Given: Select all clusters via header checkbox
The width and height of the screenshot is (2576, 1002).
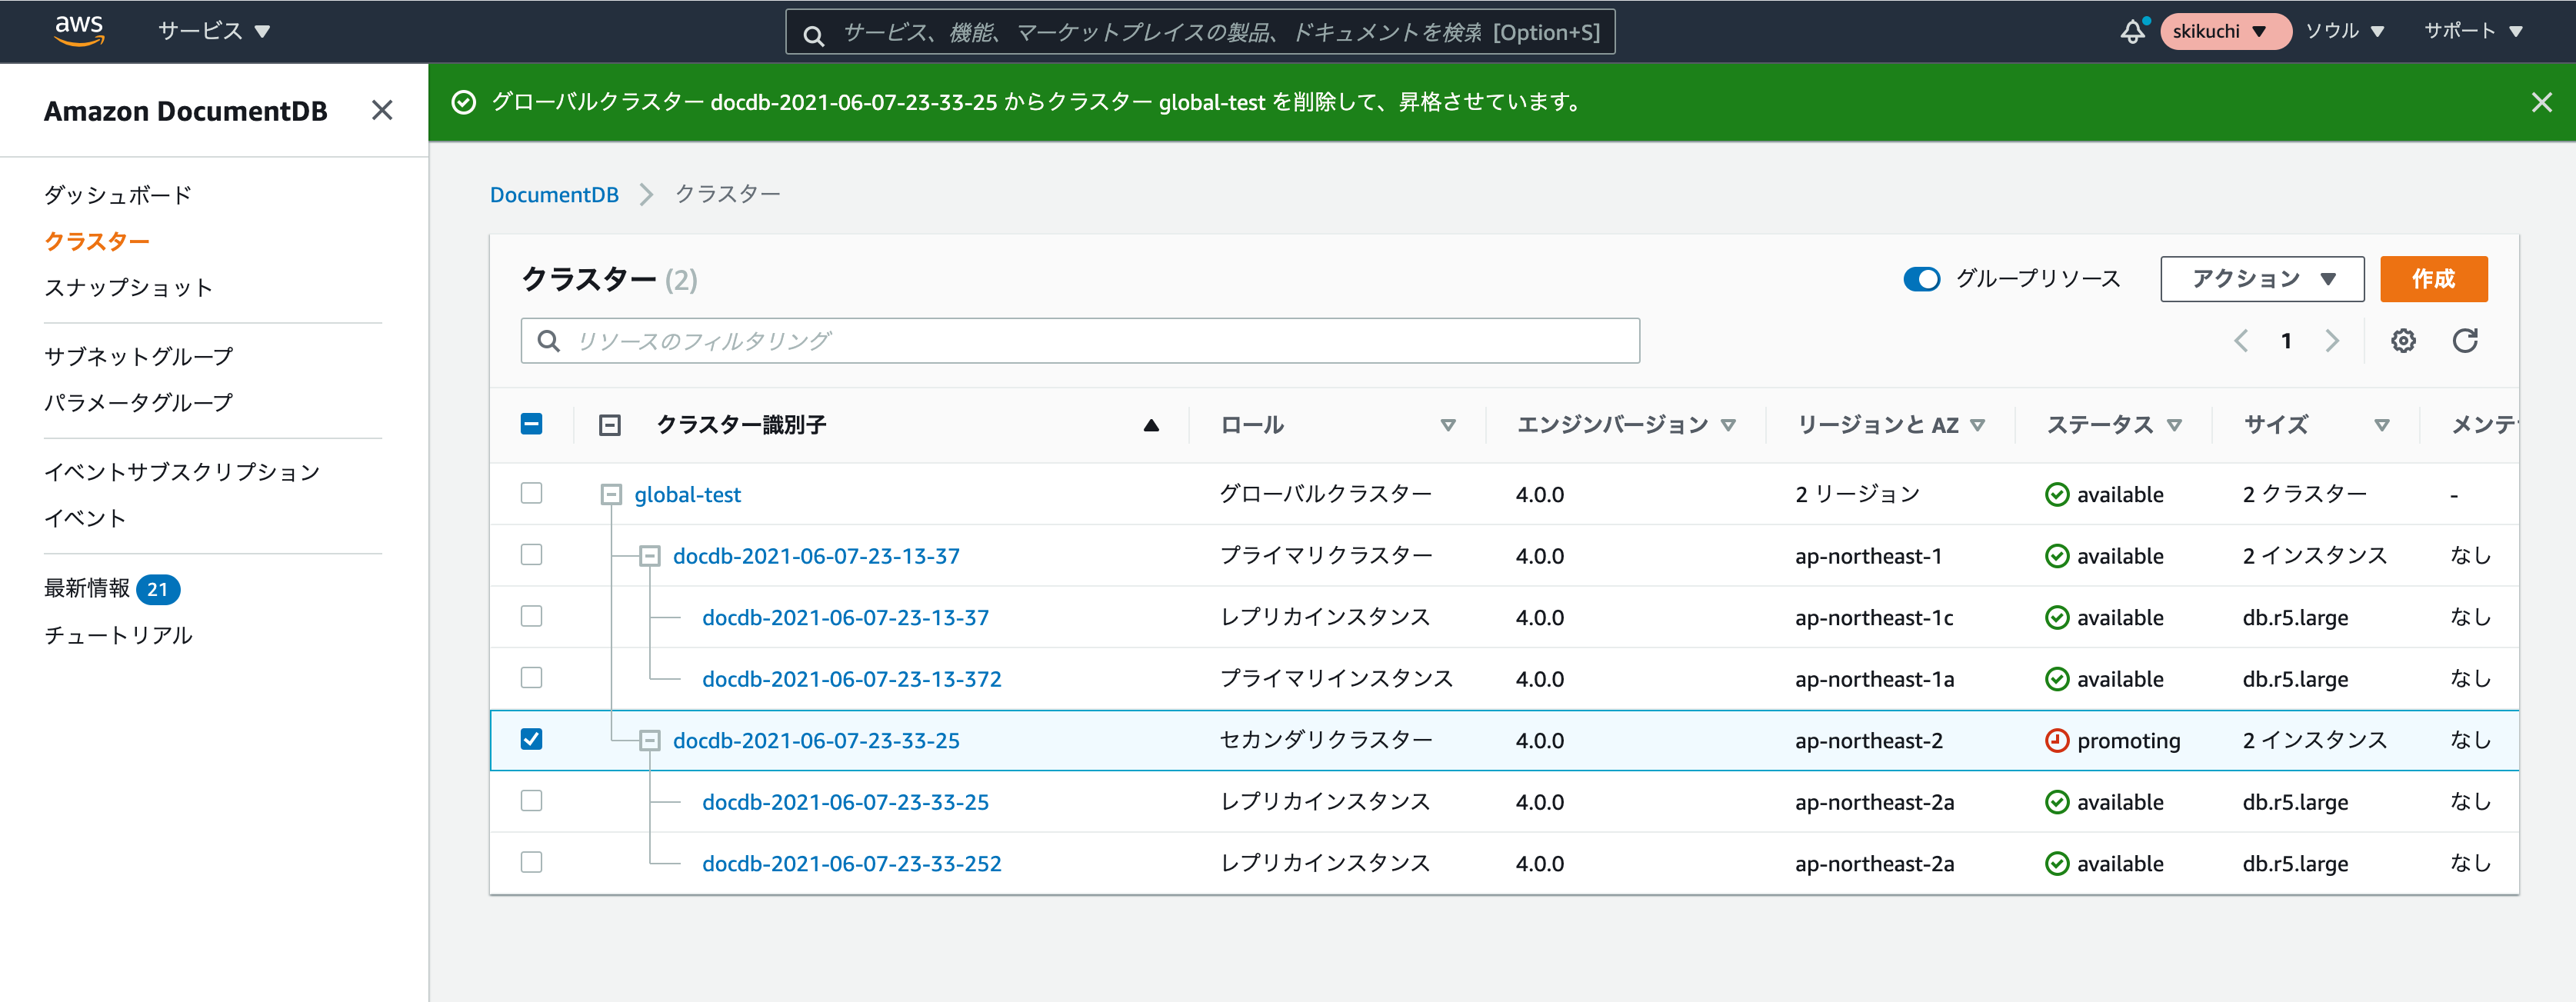Looking at the screenshot, I should pos(531,424).
